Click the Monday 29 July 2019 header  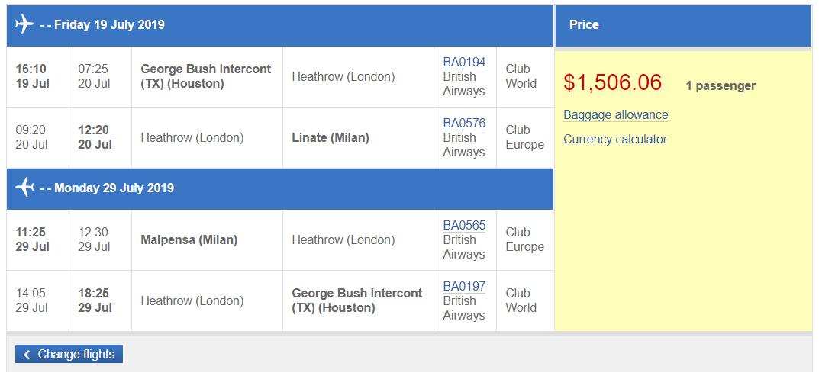point(114,188)
